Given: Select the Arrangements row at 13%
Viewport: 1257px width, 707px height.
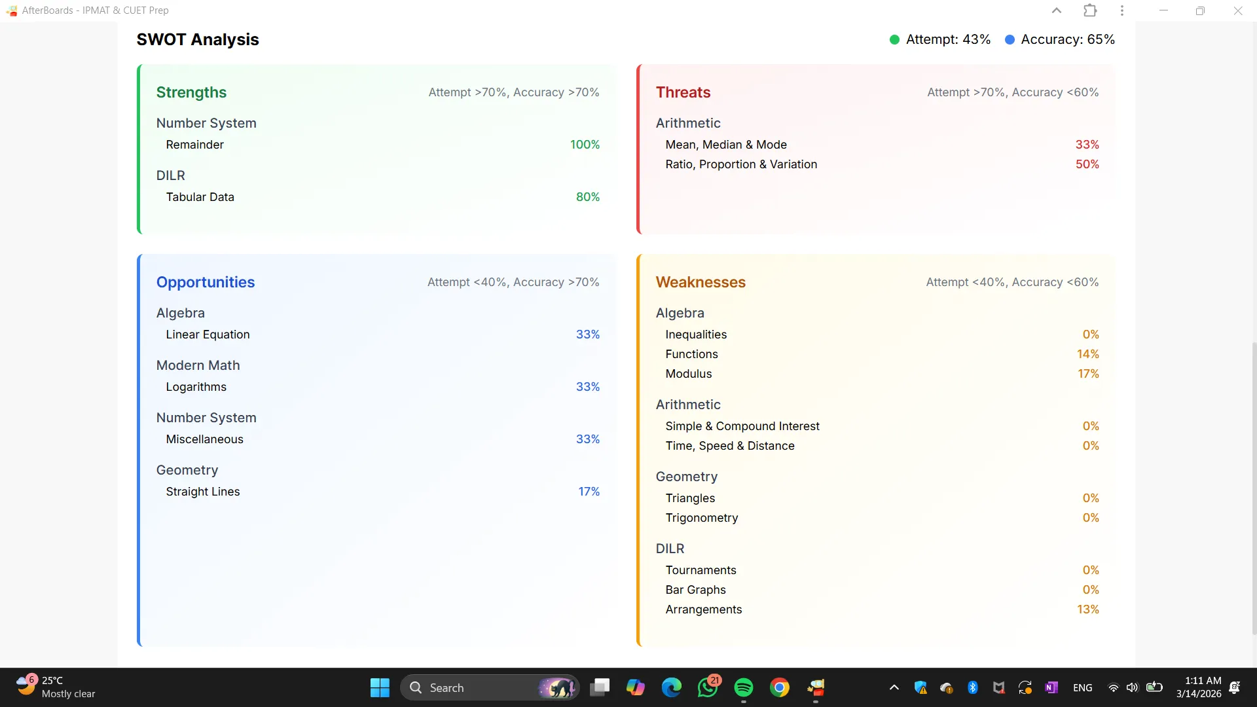Looking at the screenshot, I should coord(882,609).
